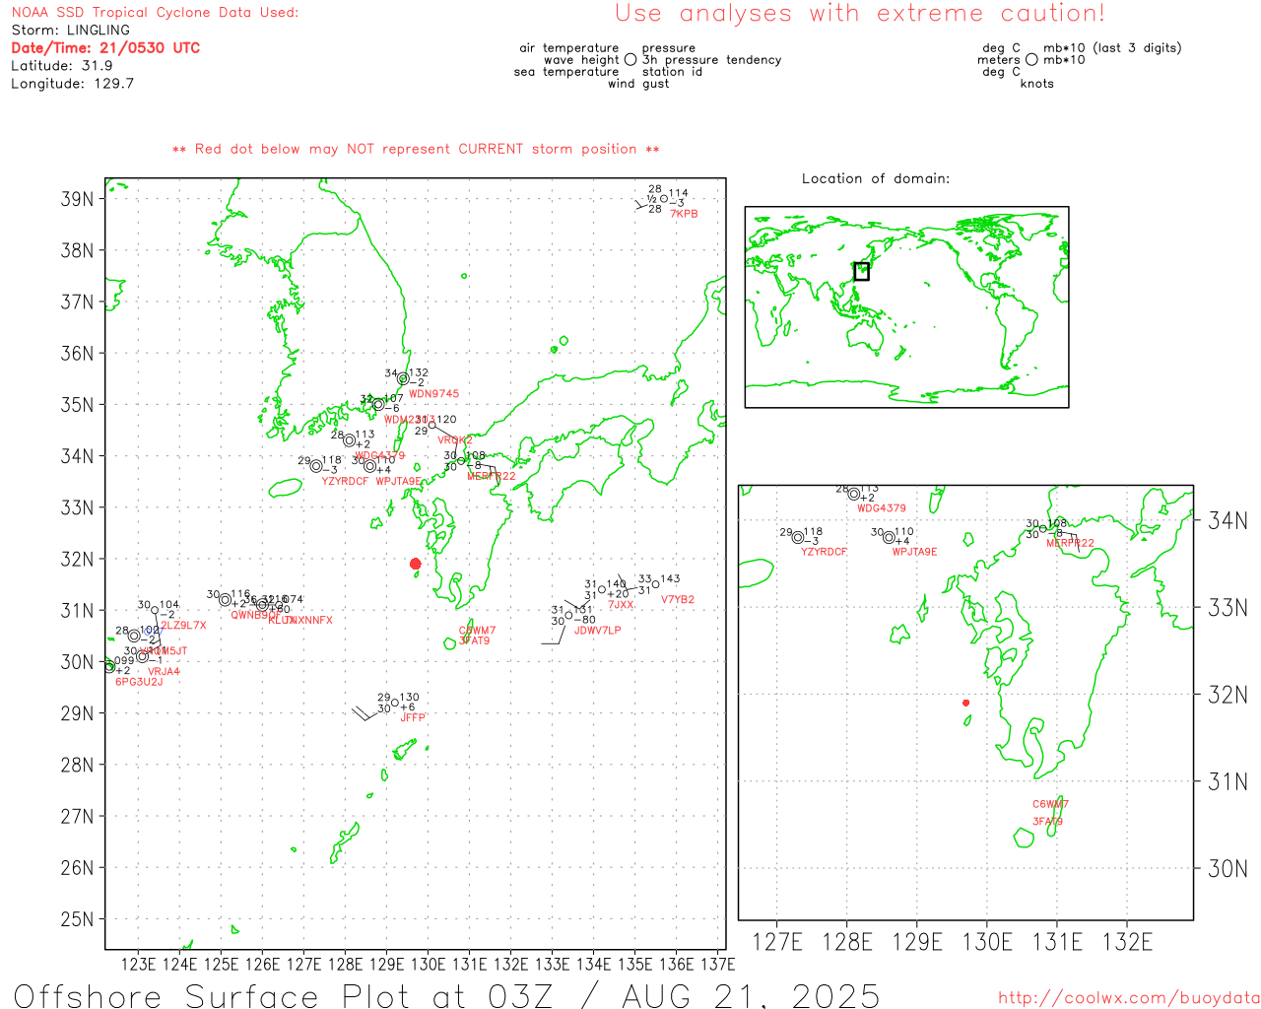This screenshot has height=1009, width=1261.
Task: Select station label WDN9745
Action: (x=433, y=394)
